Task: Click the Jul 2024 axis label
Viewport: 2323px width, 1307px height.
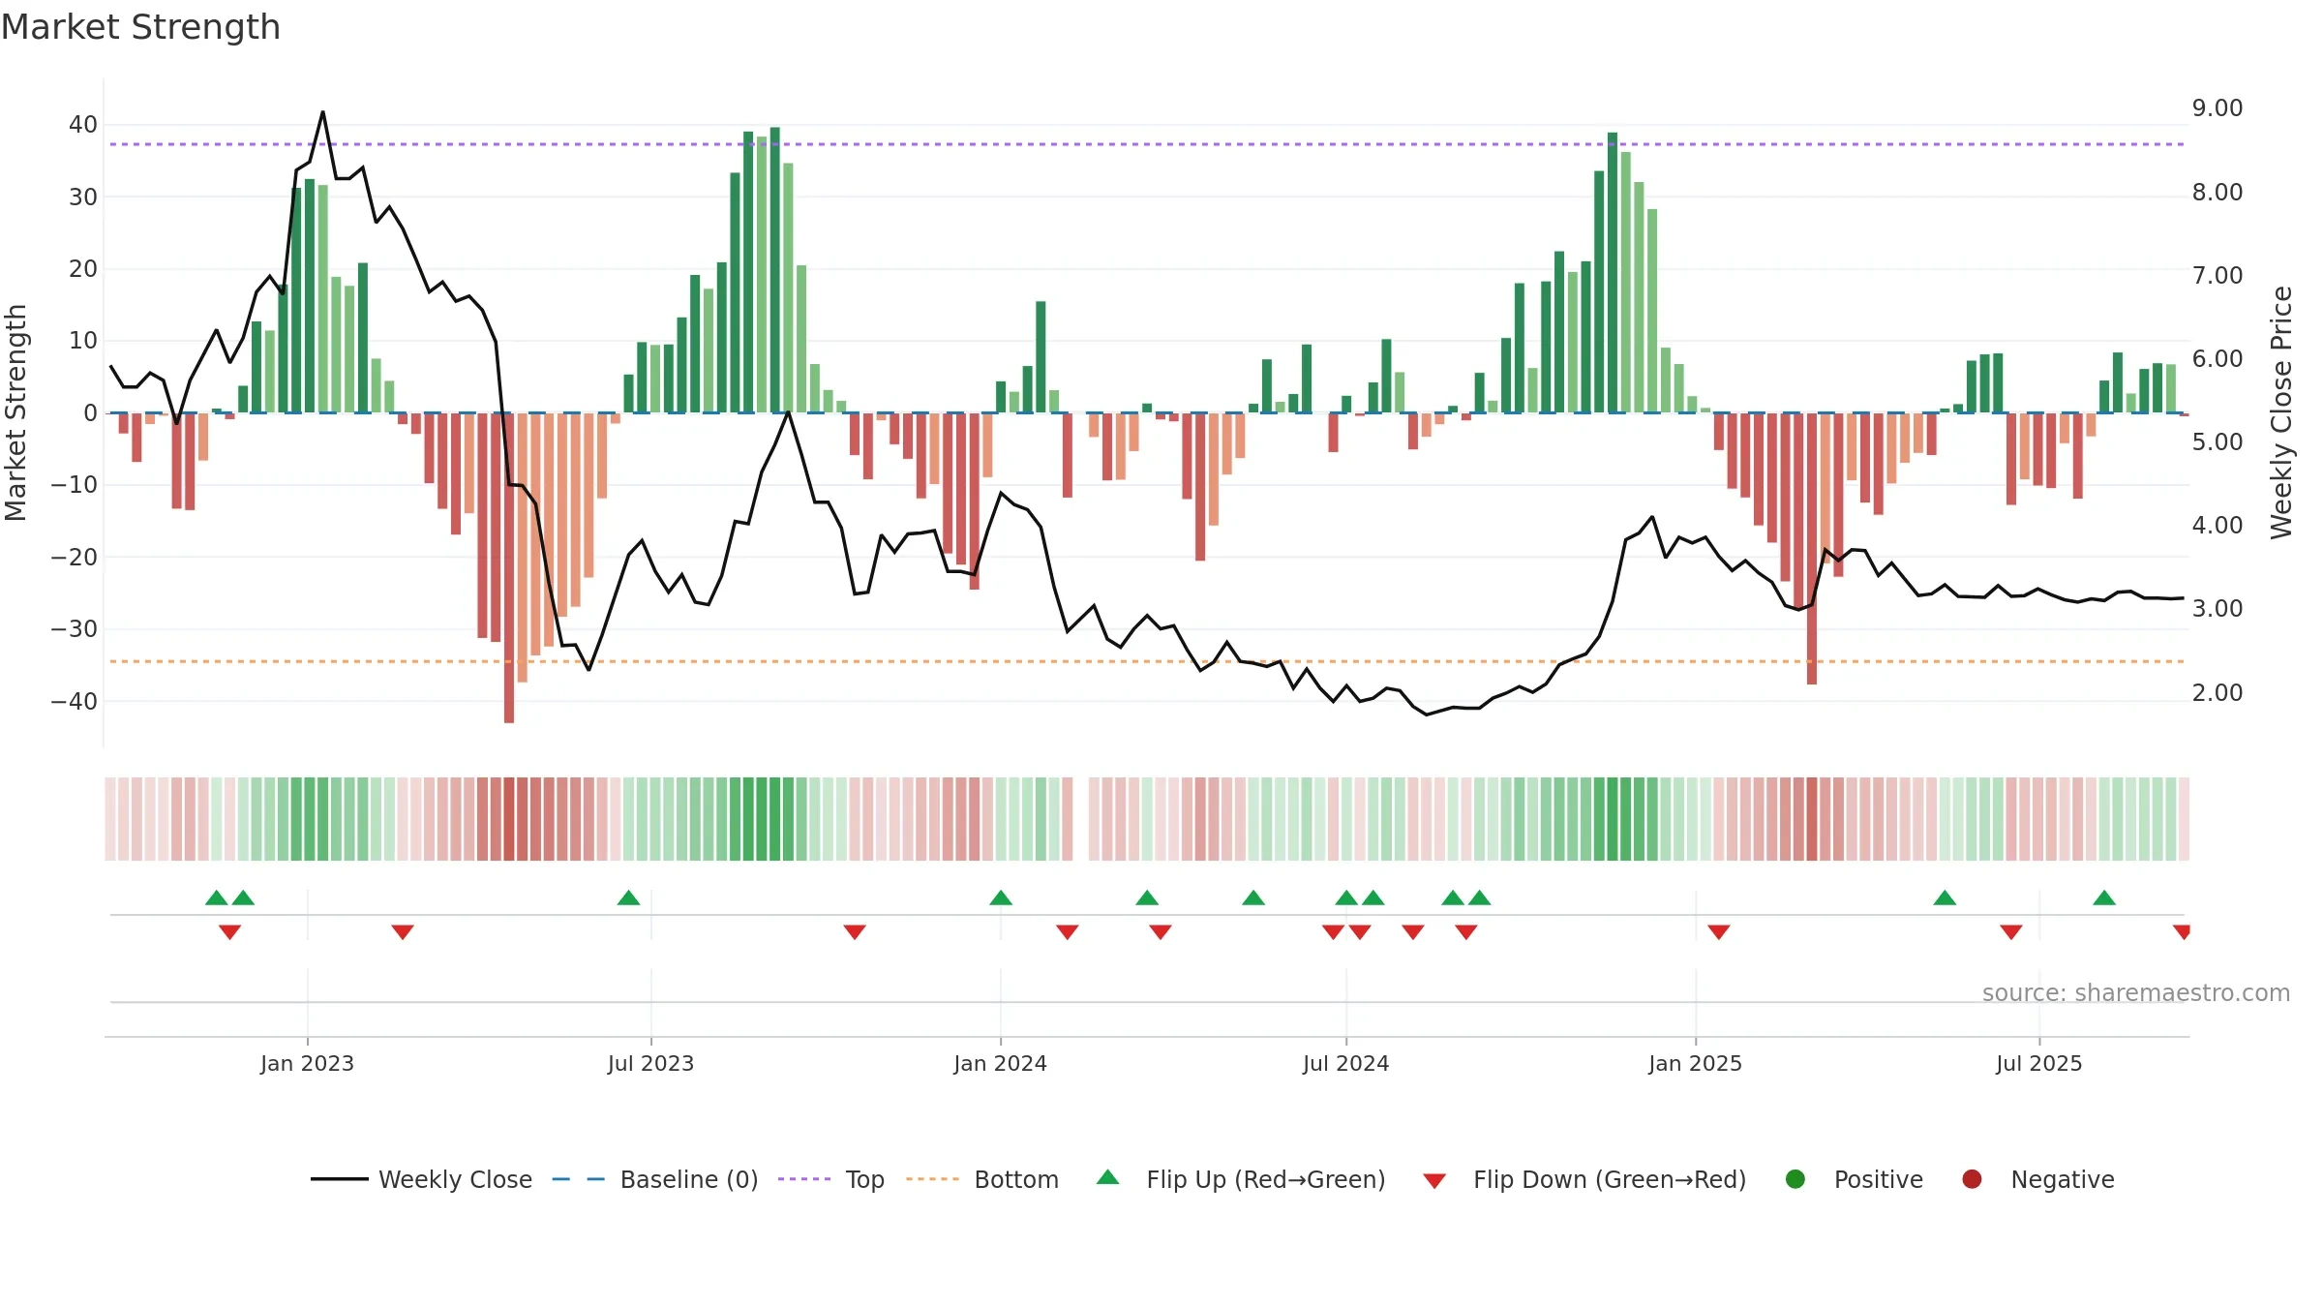Action: pyautogui.click(x=1345, y=1063)
